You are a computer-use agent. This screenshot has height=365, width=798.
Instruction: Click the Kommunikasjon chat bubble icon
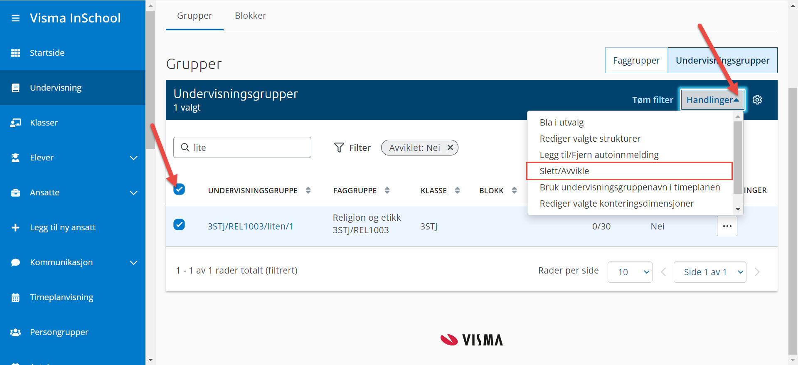(x=15, y=262)
